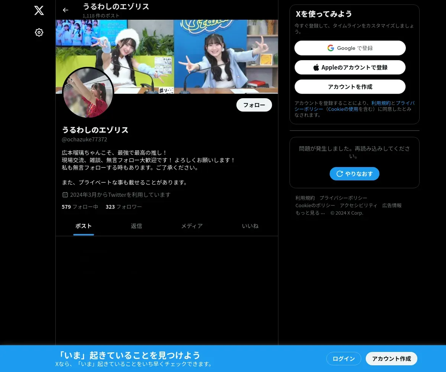This screenshot has width=446, height=372.
Task: Click 問題が発生しました error message text
Action: [355, 152]
